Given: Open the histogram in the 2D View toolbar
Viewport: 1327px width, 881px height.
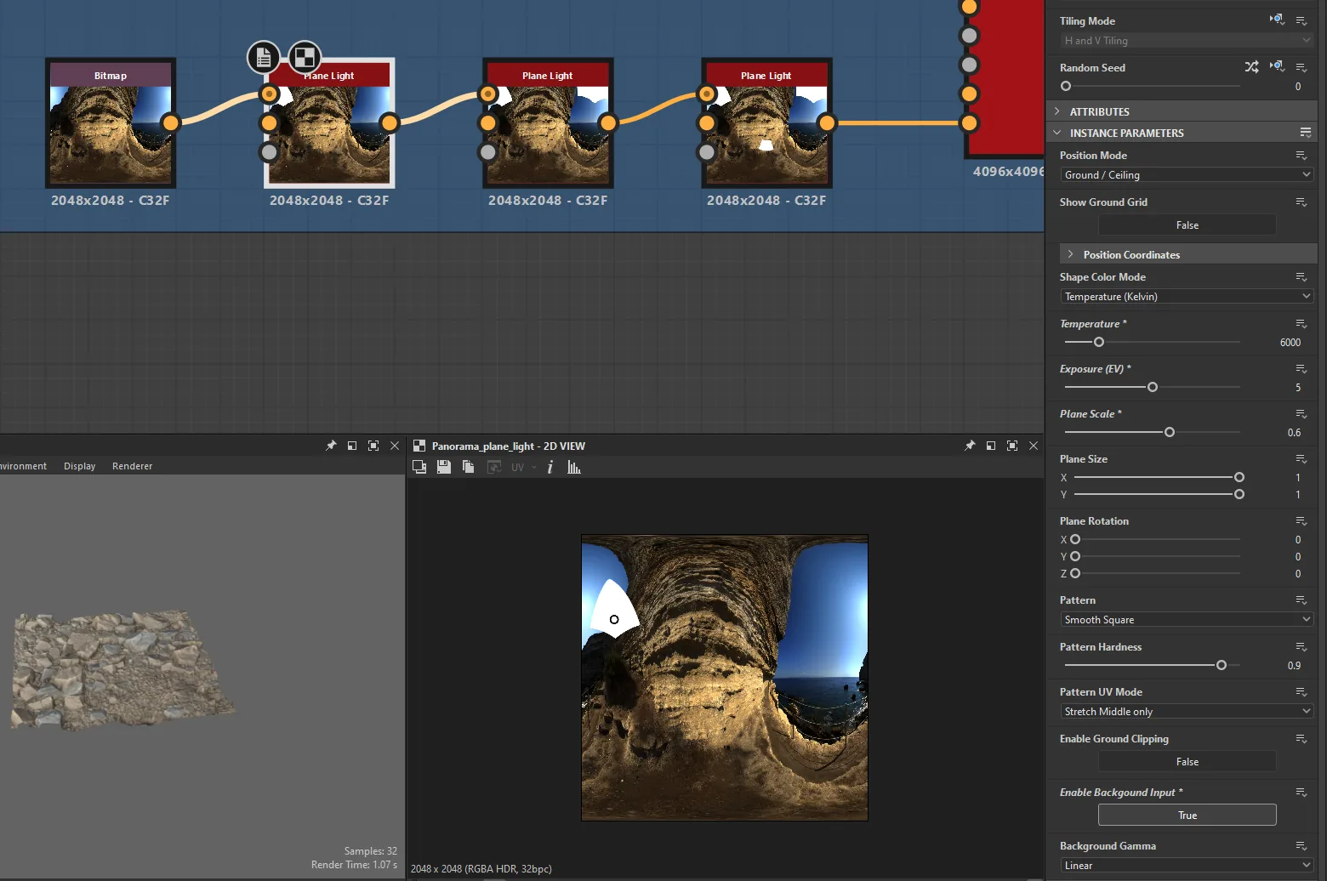Looking at the screenshot, I should pos(574,467).
